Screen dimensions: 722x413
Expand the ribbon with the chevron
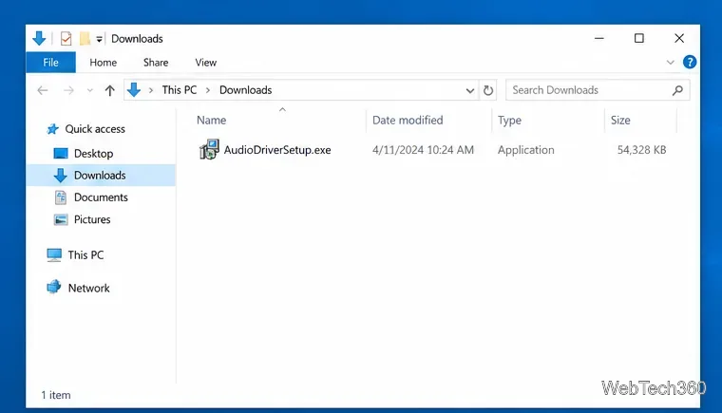point(670,62)
